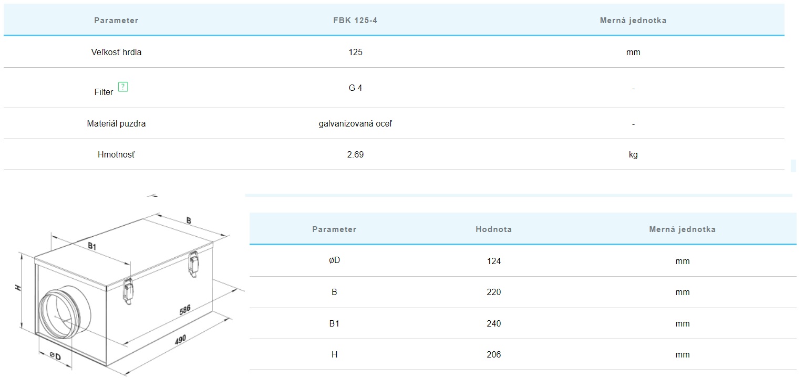The height and width of the screenshot is (389, 805).
Task: Click the Veľkosť hrdla row label
Action: [116, 52]
